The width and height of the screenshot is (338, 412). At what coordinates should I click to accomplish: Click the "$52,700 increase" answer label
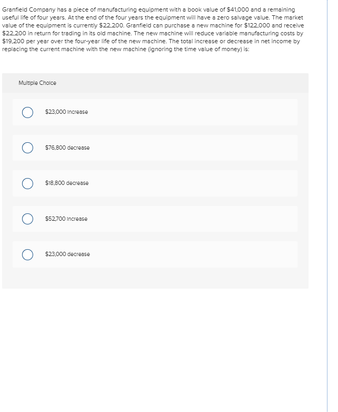pos(66,219)
